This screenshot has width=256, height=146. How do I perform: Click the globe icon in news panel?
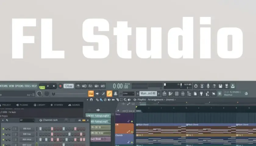coord(246,94)
